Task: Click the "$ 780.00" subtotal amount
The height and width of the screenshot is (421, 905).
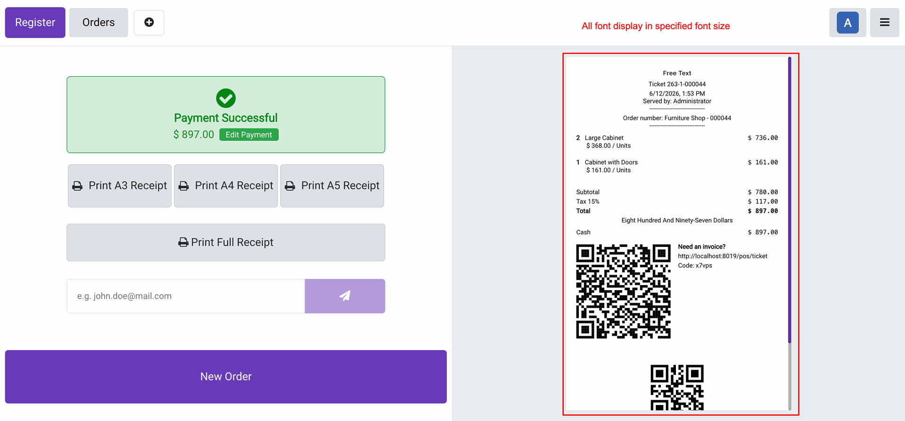Action: pyautogui.click(x=763, y=192)
